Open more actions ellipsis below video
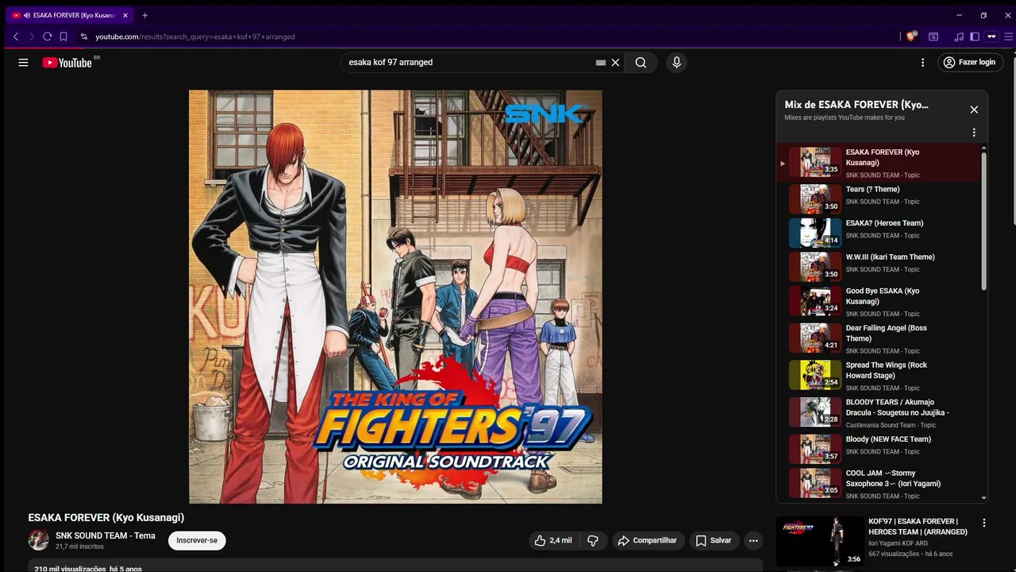 tap(753, 540)
